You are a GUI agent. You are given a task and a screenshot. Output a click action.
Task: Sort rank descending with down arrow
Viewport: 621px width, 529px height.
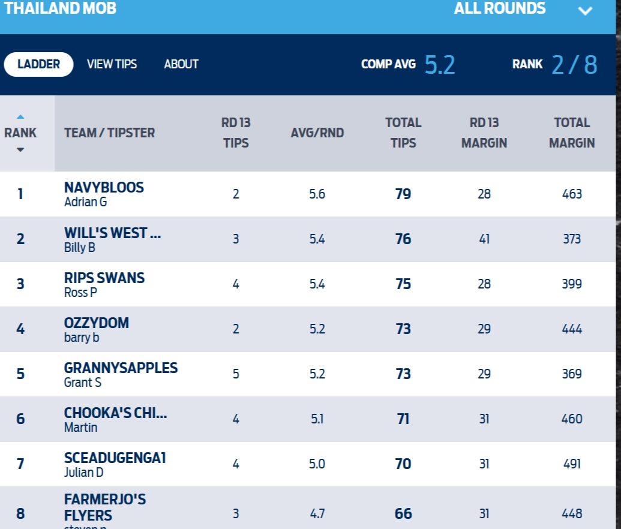(20, 150)
